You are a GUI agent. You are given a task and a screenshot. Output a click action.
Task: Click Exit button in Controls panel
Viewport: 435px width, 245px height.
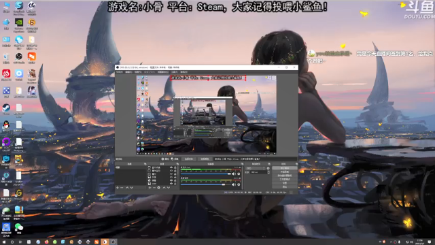point(285,187)
